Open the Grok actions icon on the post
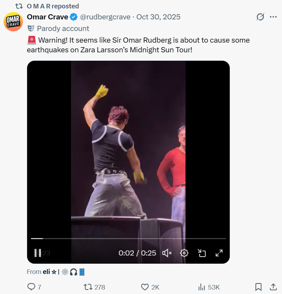The width and height of the screenshot is (282, 294). point(260,17)
